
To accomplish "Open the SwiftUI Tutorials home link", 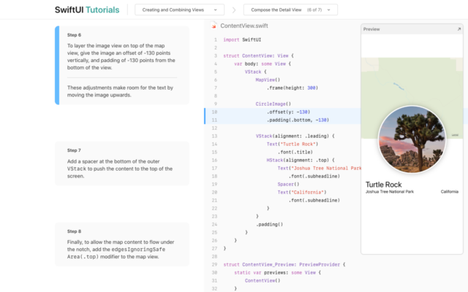I will click(x=87, y=9).
